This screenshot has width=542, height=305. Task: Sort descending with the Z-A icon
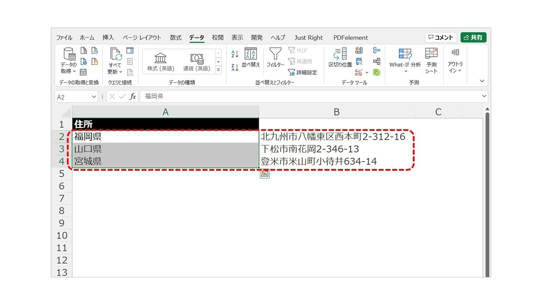(235, 68)
